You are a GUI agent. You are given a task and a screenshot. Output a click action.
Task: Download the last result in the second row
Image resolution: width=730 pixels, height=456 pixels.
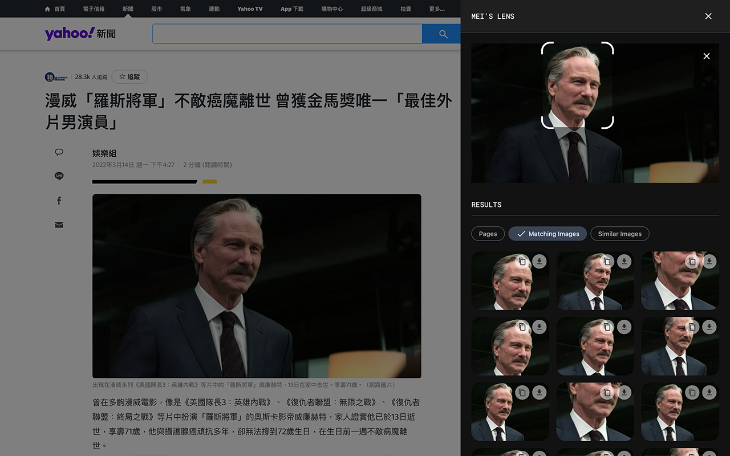tap(709, 327)
